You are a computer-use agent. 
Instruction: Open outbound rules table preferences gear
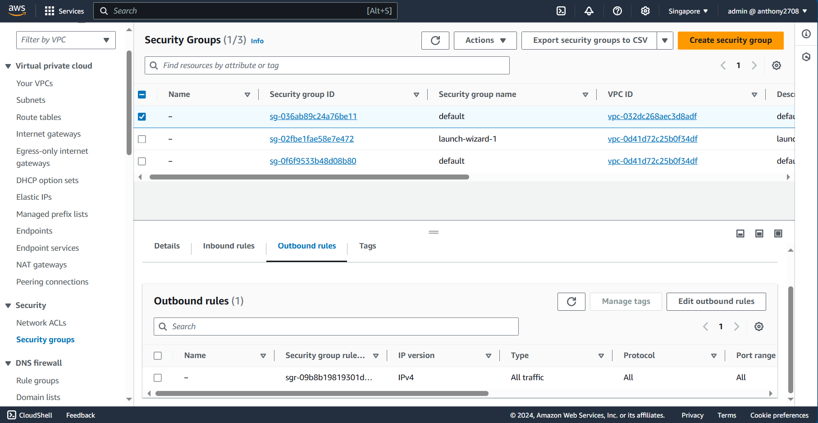click(x=759, y=326)
